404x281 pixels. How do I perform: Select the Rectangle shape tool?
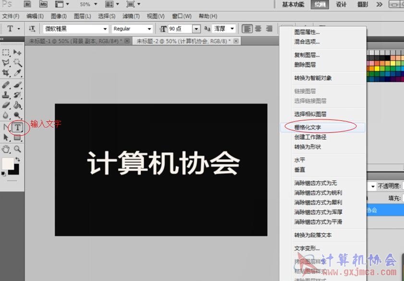point(17,137)
